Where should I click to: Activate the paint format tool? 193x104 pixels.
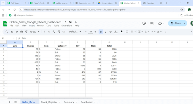(26, 32)
